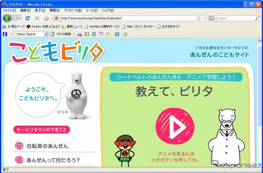
Task: Open the テキスト検索 dropdown arrow
Action: tap(74, 34)
